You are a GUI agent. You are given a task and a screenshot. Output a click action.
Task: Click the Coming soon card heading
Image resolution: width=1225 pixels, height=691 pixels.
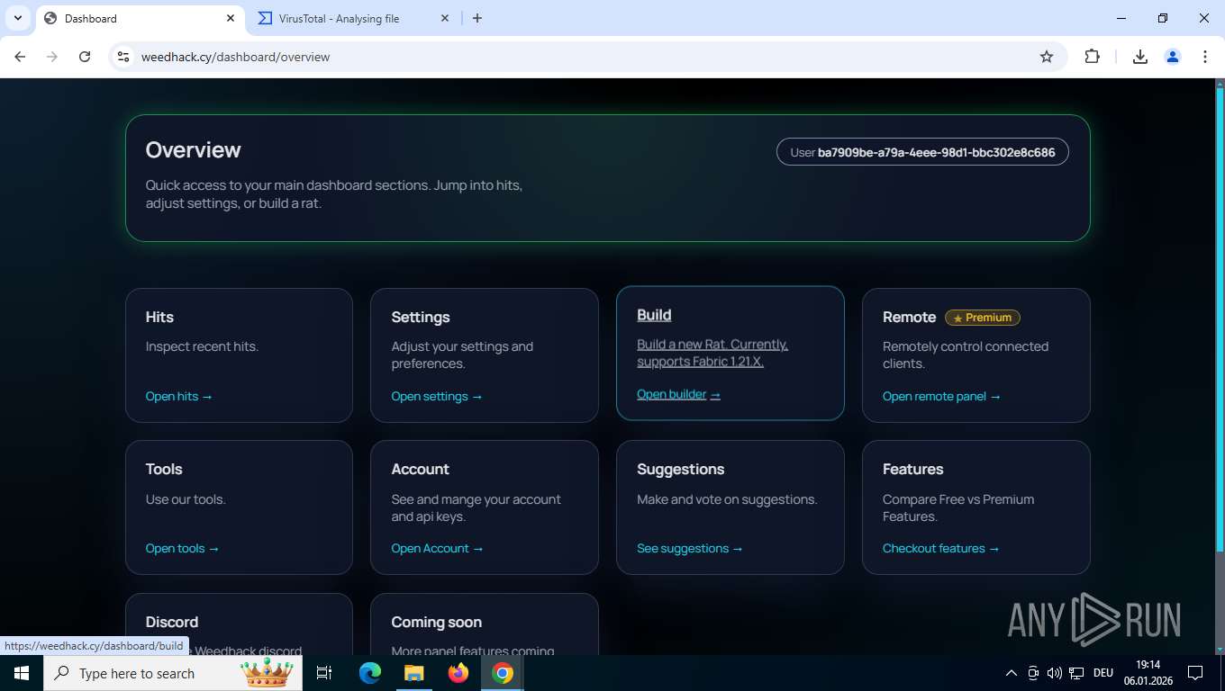coord(436,622)
